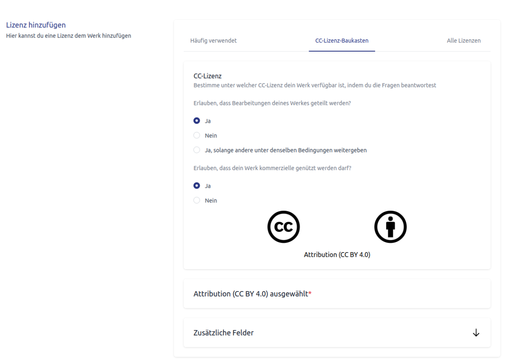Click 'Attribution (CC BY 4.0) ausgewählt' panel
This screenshot has height=363, width=508.
click(x=337, y=294)
